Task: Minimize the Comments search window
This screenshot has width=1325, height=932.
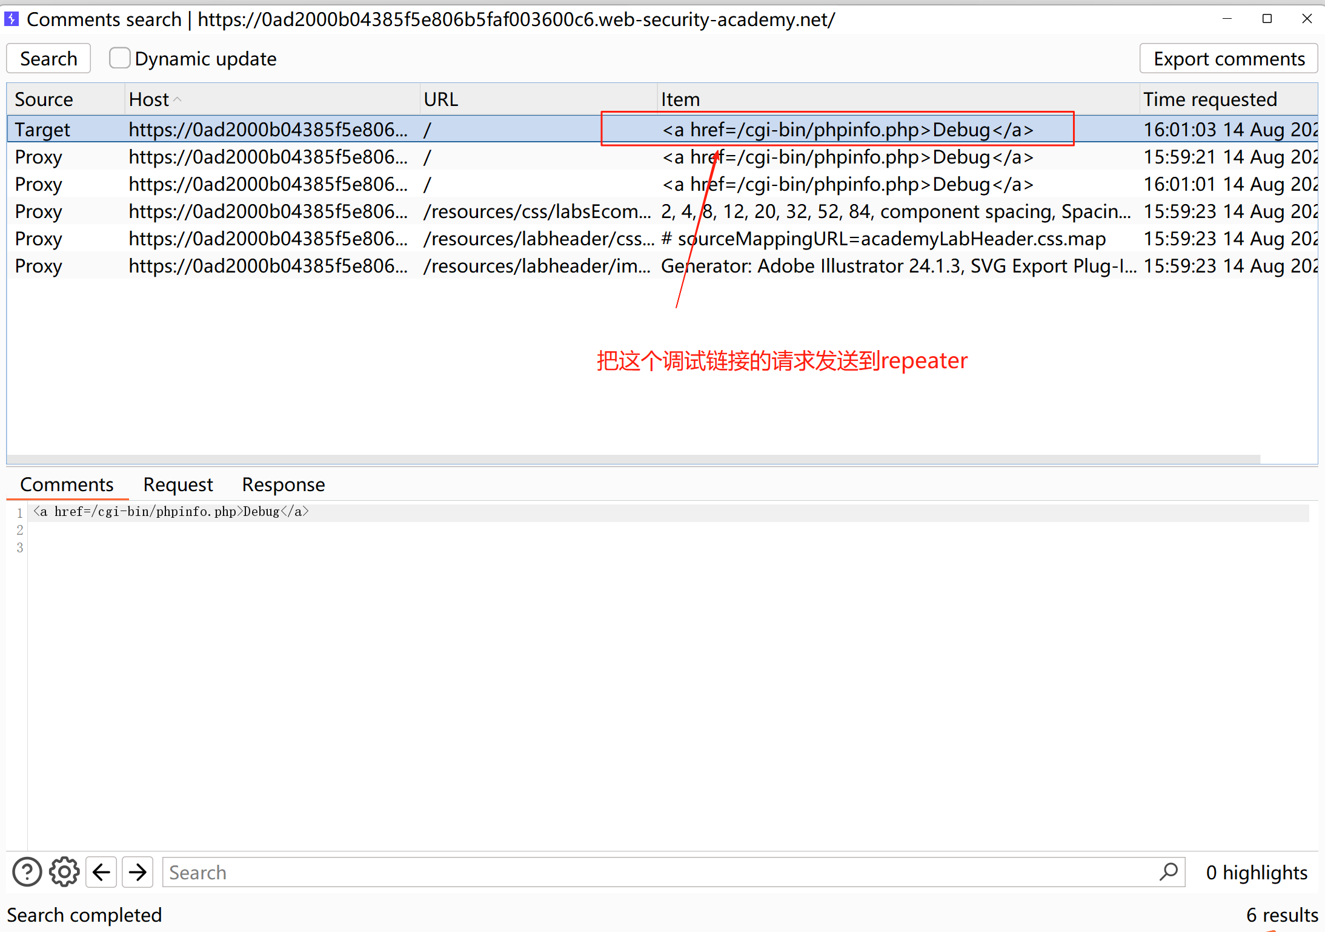Action: click(1227, 19)
